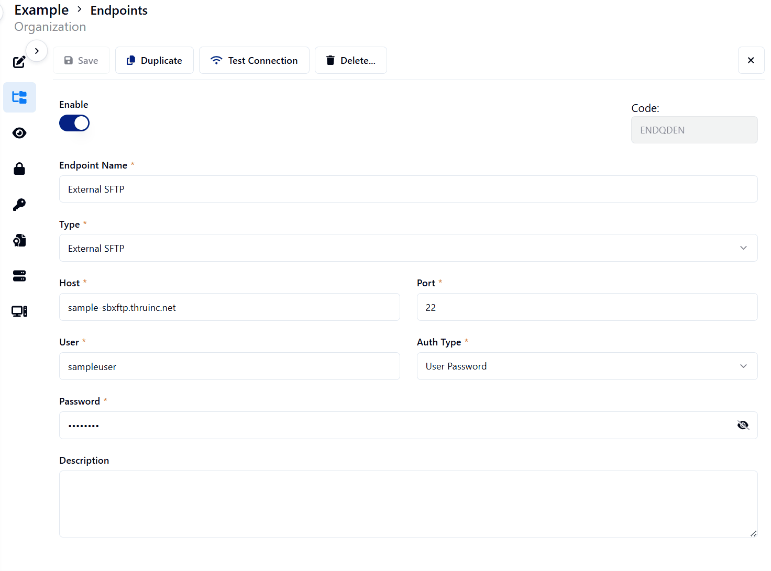771x571 pixels.
Task: Click the eye monitoring sidebar icon
Action: click(19, 133)
